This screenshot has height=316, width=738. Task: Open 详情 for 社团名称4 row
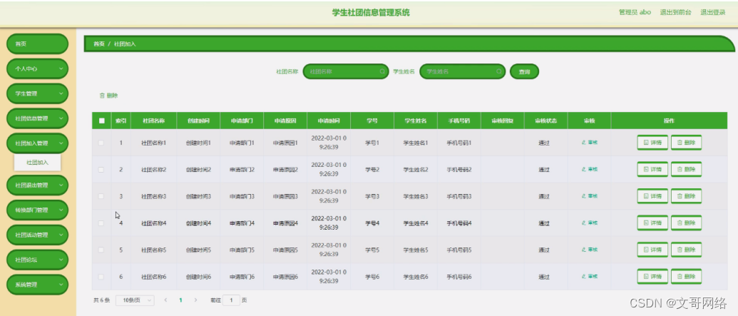tap(652, 223)
